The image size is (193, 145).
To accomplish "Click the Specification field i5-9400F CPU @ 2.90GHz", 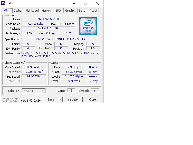I will tap(61, 39).
